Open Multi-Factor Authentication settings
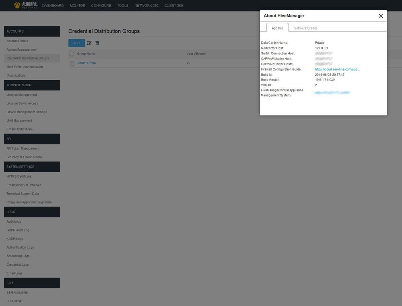This screenshot has height=306, width=402. 25,67
